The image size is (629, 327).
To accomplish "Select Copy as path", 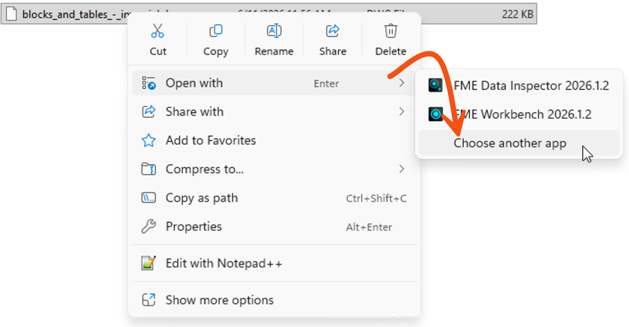I will coord(274,198).
